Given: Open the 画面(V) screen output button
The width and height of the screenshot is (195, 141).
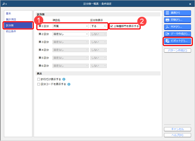Looking at the screenshot, I should [177, 13].
